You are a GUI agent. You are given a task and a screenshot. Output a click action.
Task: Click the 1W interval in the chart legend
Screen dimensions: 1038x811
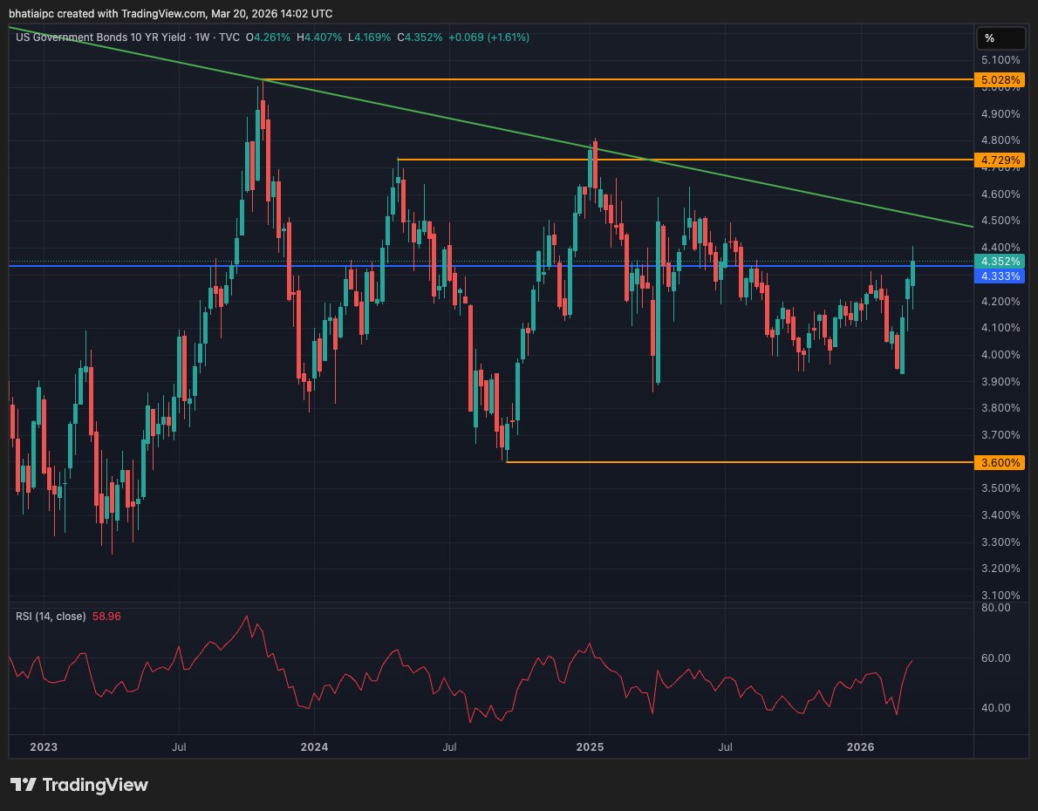click(x=201, y=37)
